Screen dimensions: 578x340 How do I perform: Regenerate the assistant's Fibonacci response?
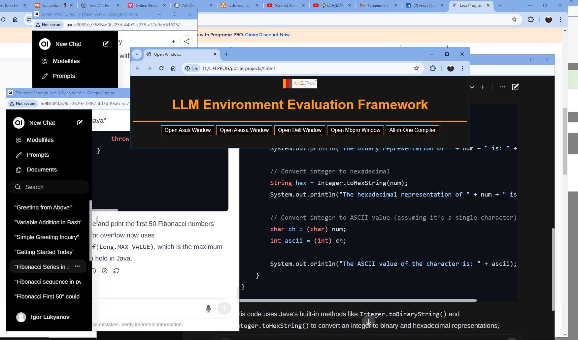116,271
